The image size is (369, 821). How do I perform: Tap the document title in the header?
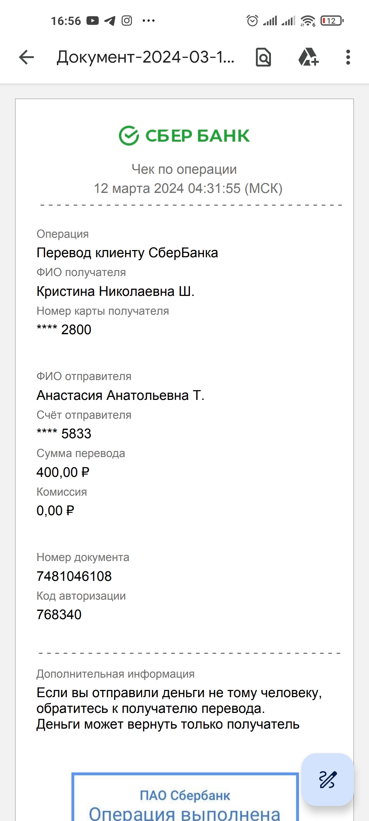tap(146, 57)
